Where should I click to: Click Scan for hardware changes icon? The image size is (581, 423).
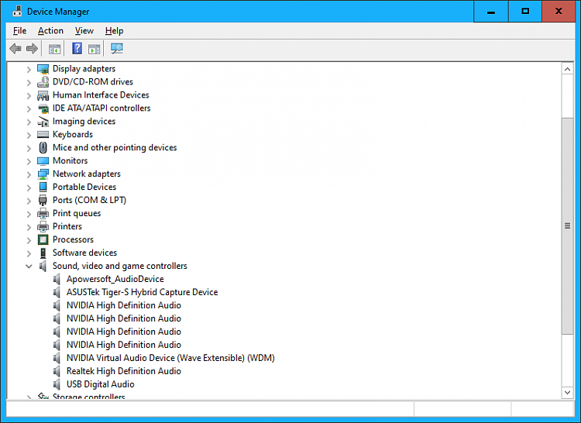tap(117, 49)
